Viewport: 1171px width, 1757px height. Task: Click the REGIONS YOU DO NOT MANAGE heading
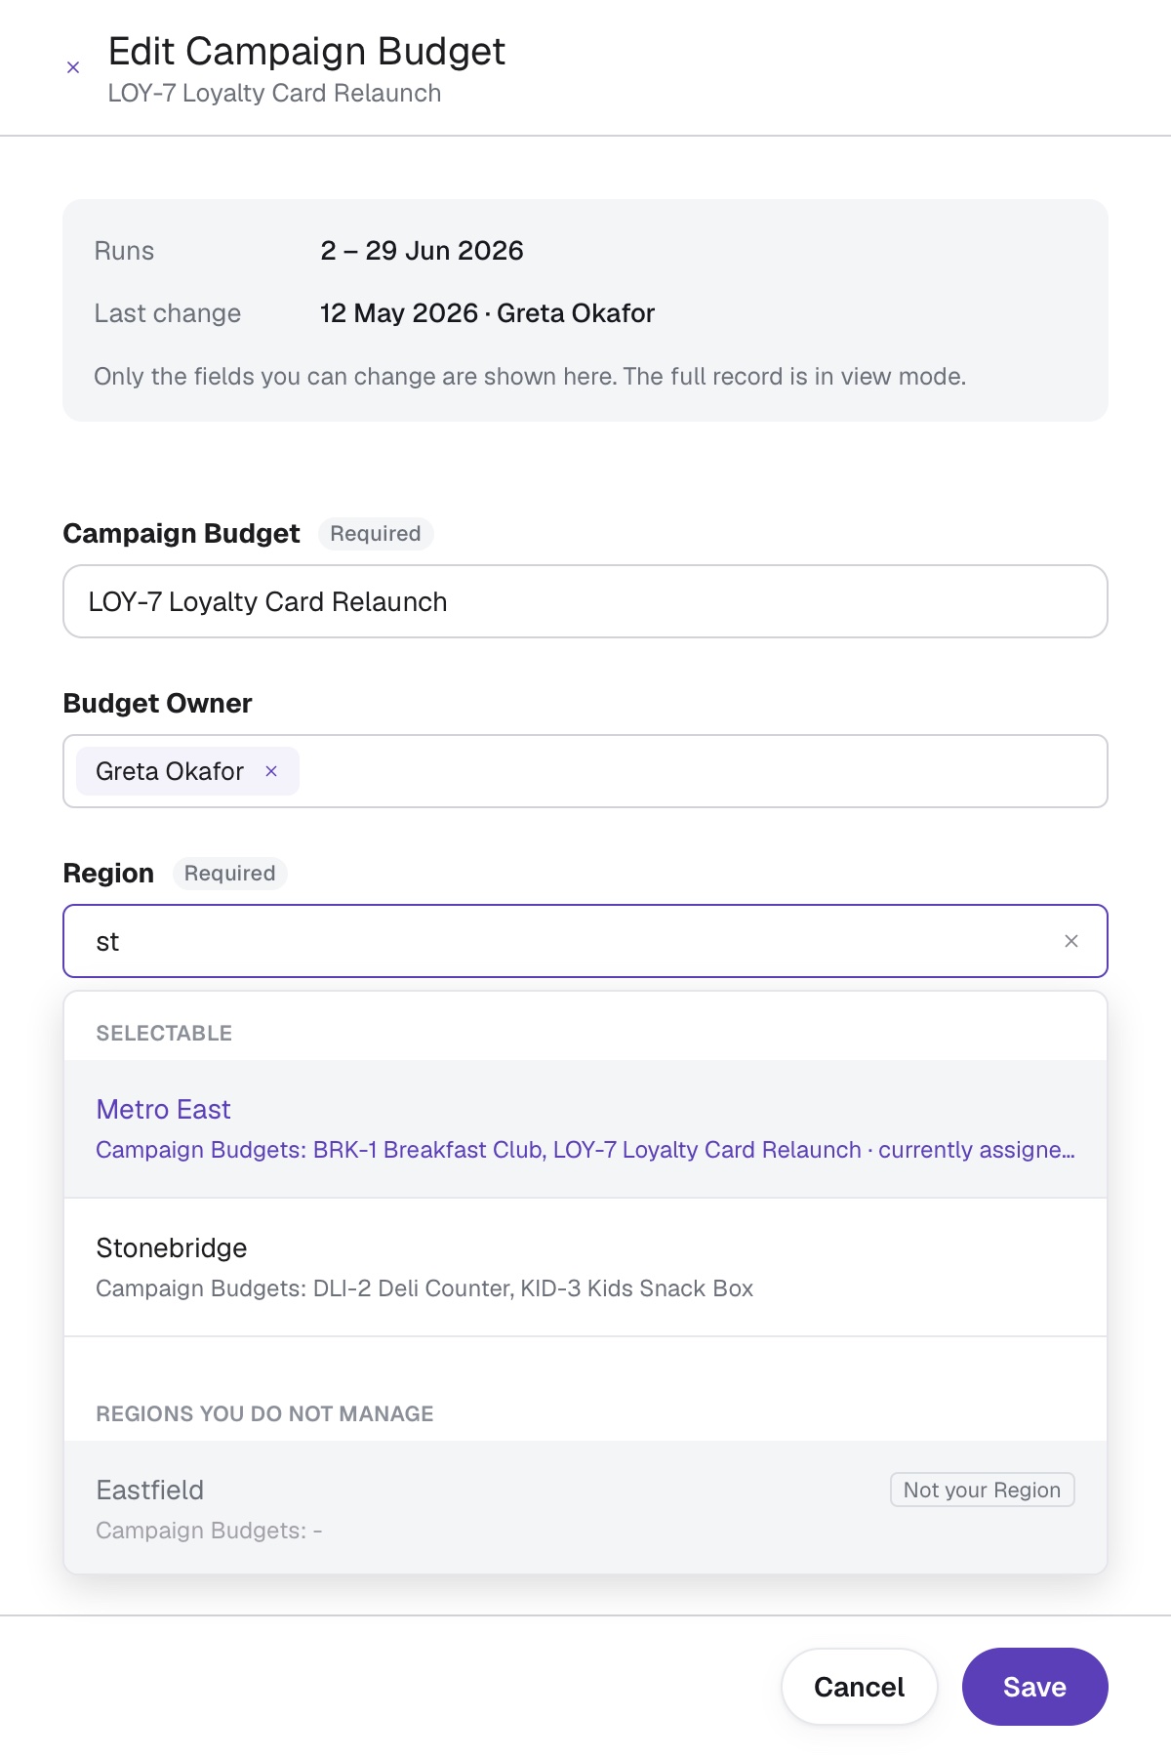pyautogui.click(x=264, y=1413)
